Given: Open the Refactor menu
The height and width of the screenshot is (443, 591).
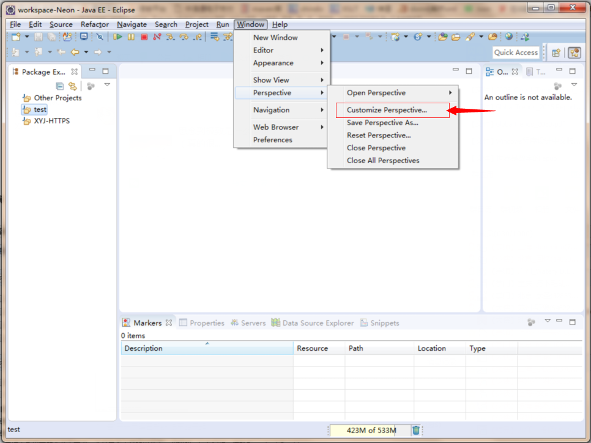Looking at the screenshot, I should pyautogui.click(x=95, y=24).
